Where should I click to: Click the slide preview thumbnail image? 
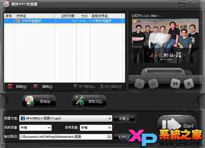click(x=165, y=41)
